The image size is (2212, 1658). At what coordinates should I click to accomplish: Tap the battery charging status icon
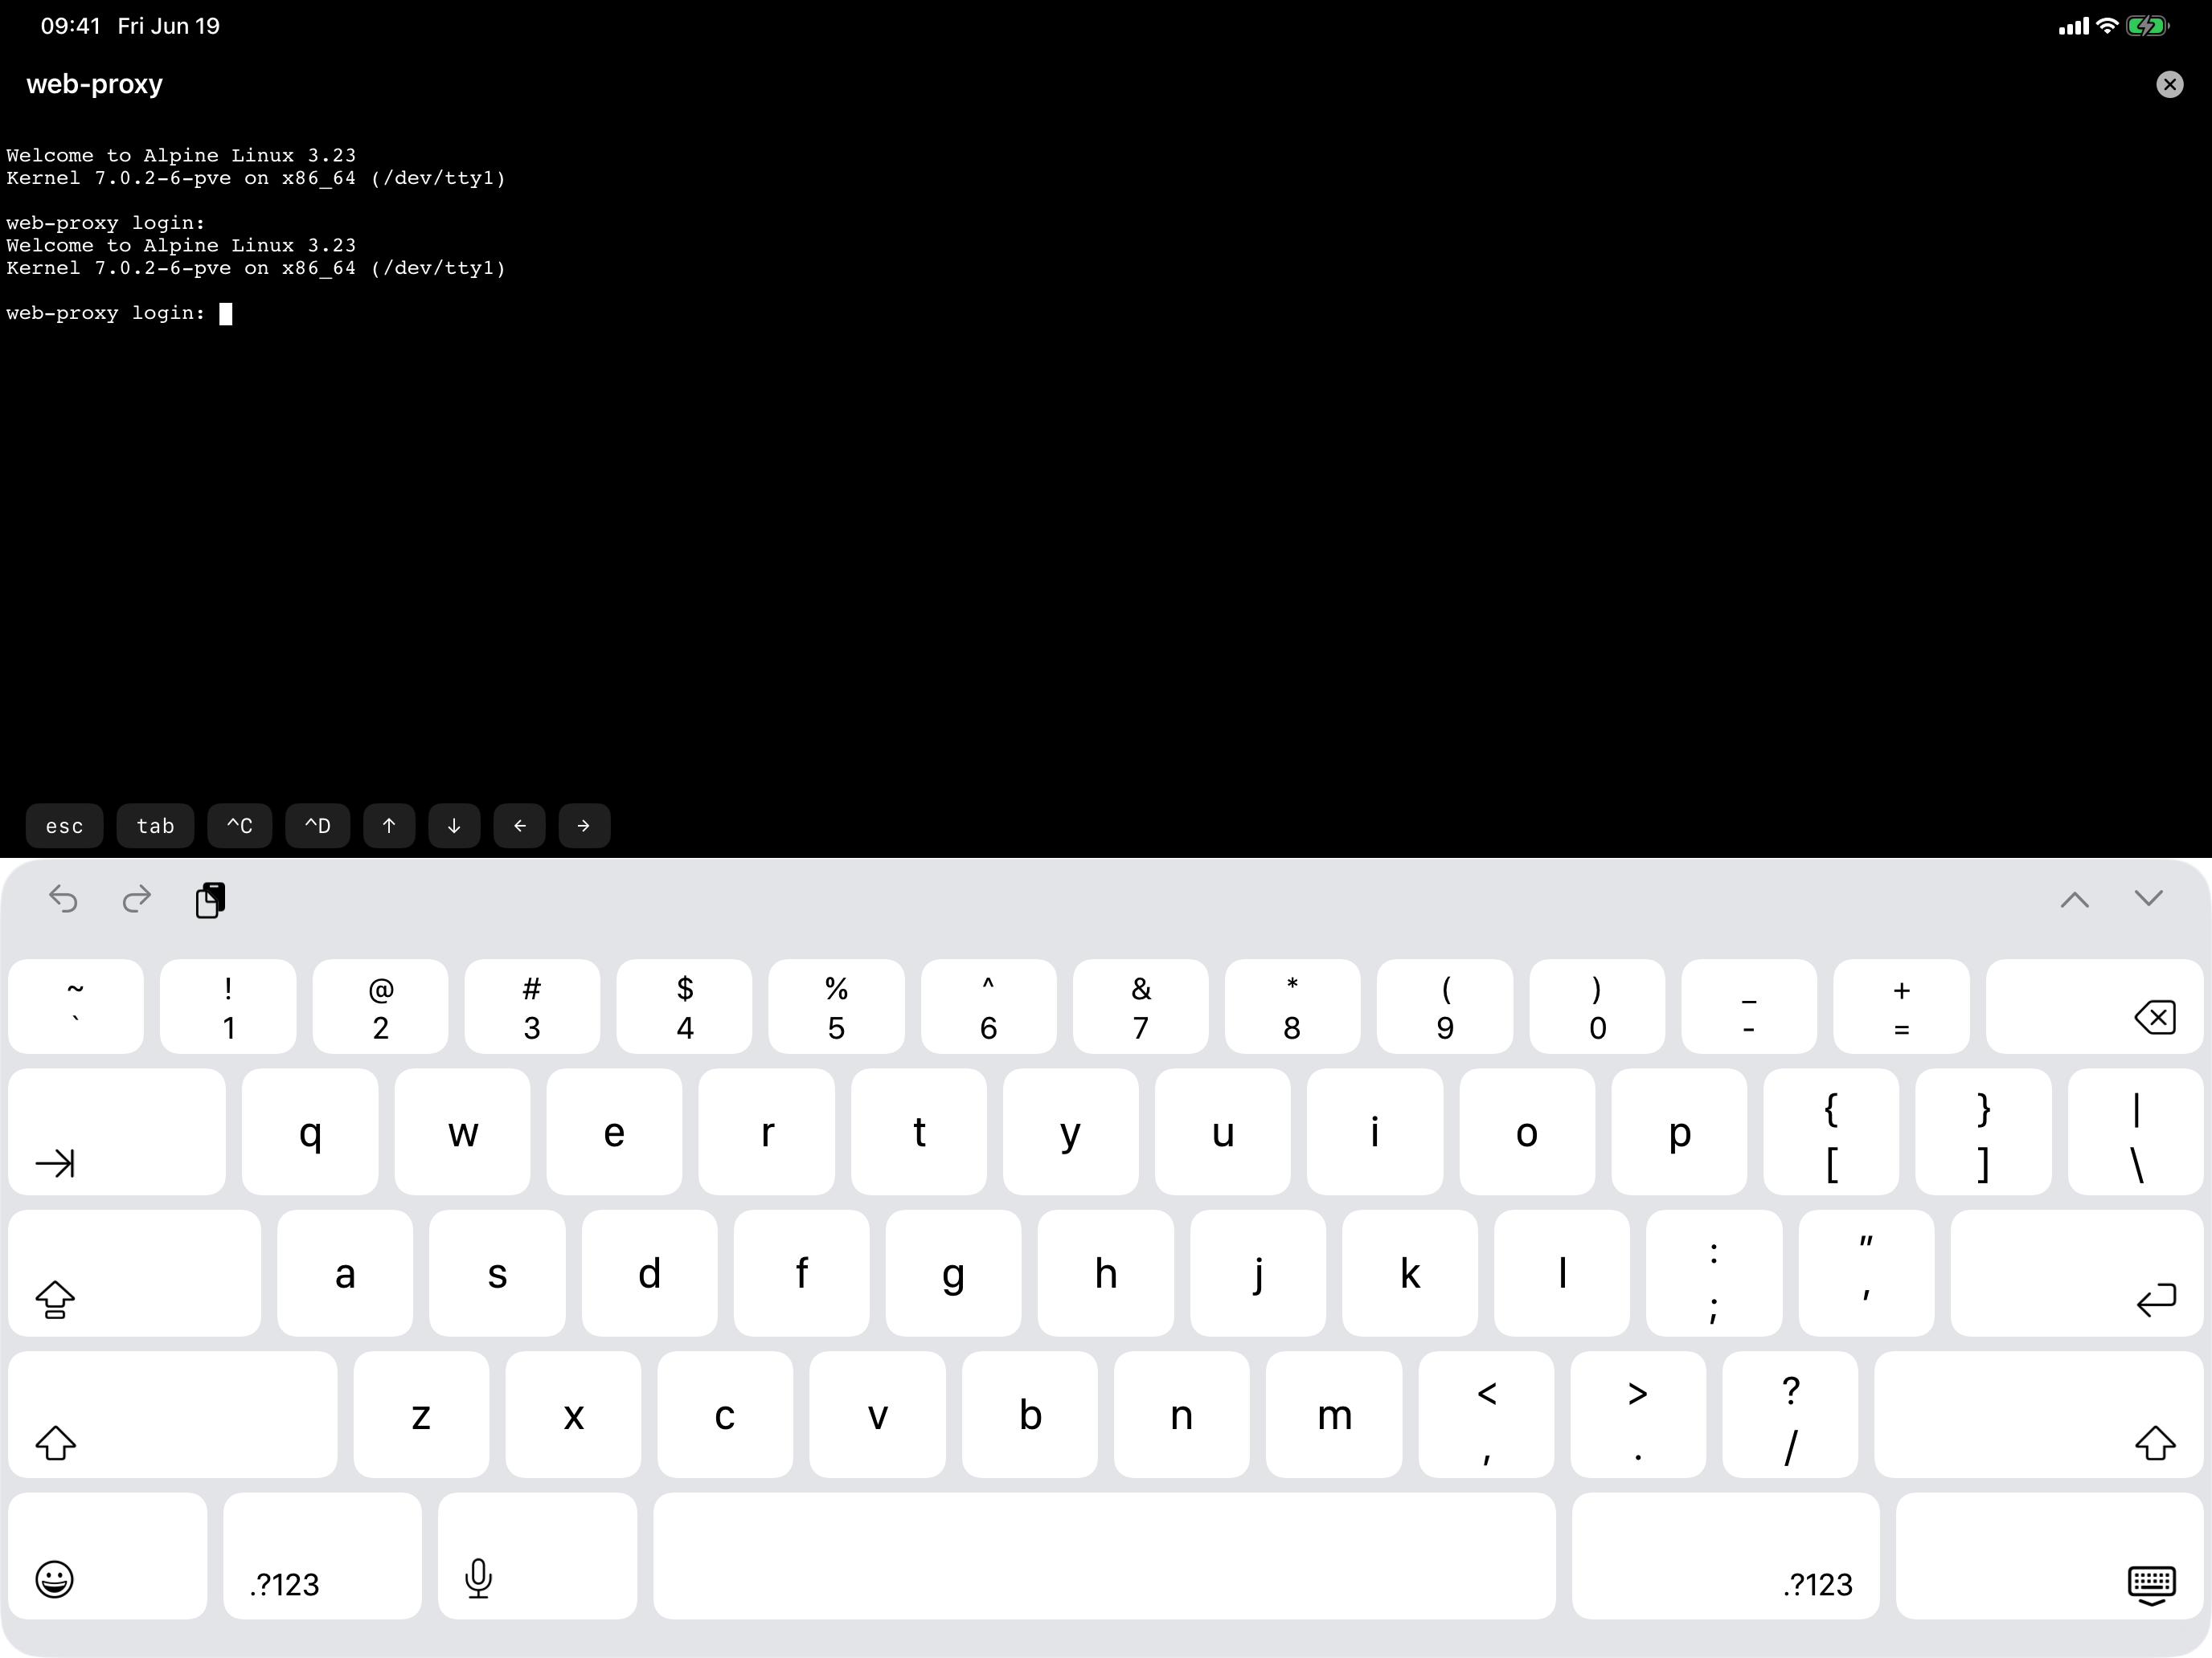click(x=2146, y=26)
